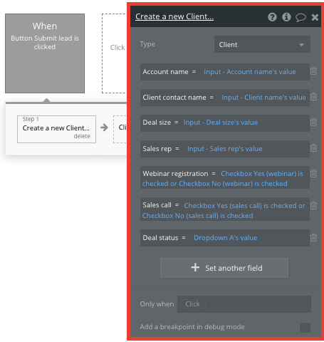Edit the Dropdown A's value expression
The image size is (324, 342).
point(226,238)
